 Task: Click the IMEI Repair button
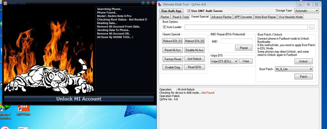pyautogui.click(x=244, y=48)
